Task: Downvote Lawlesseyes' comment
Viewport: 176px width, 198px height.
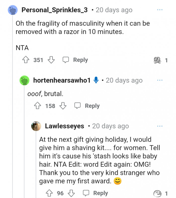Action: coord(72,193)
